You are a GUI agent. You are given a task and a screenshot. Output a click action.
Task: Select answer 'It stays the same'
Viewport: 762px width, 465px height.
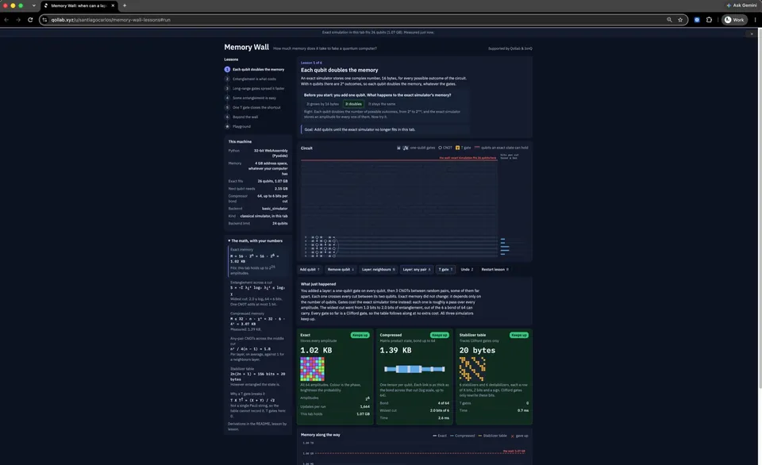[x=382, y=104]
